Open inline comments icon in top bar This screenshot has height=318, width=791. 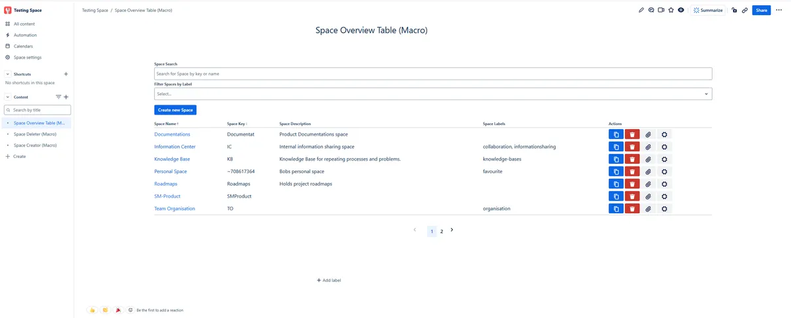(x=651, y=10)
